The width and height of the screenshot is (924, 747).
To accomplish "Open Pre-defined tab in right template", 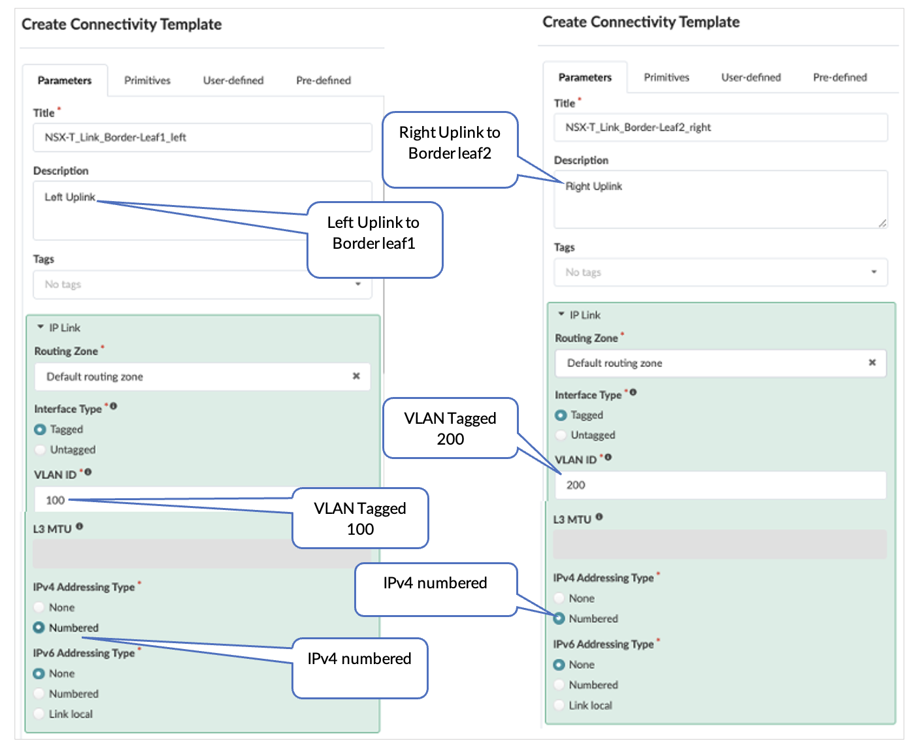I will [x=840, y=77].
